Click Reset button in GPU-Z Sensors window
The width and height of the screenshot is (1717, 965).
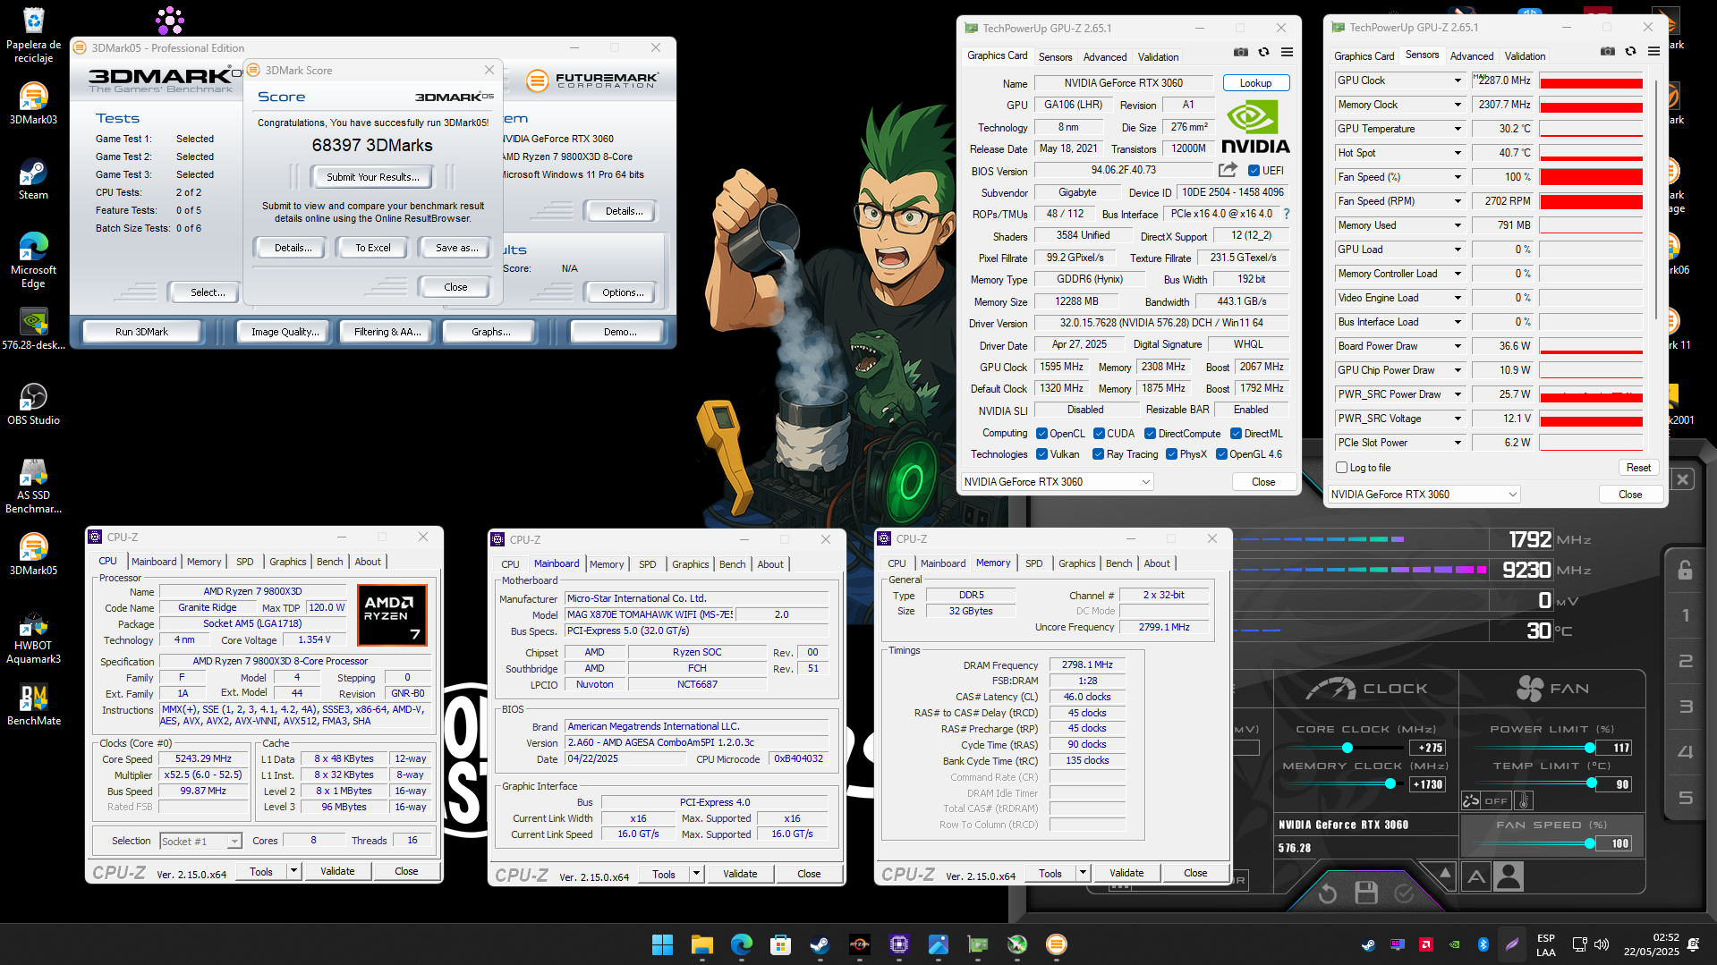coord(1638,468)
